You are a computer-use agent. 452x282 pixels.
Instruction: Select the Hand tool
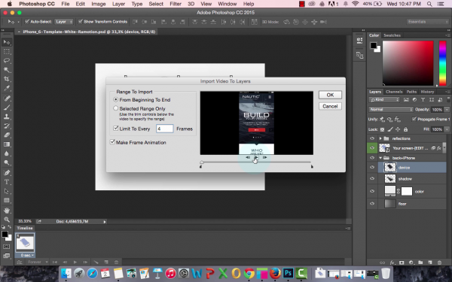7,211
